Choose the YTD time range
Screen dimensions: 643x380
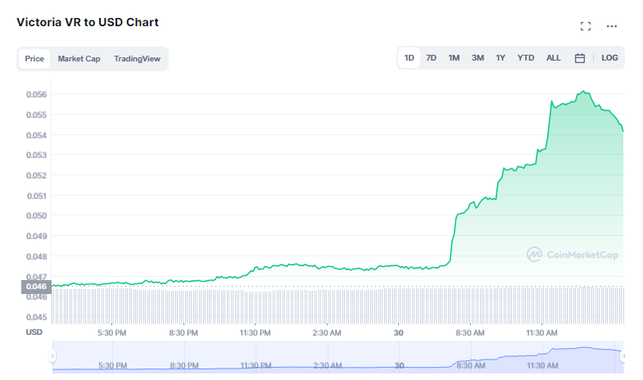[x=525, y=58]
